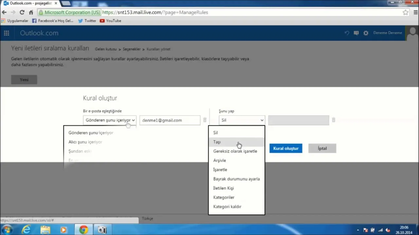Click the volume icon in tray
Viewport: 419px width, 235px height.
388,230
